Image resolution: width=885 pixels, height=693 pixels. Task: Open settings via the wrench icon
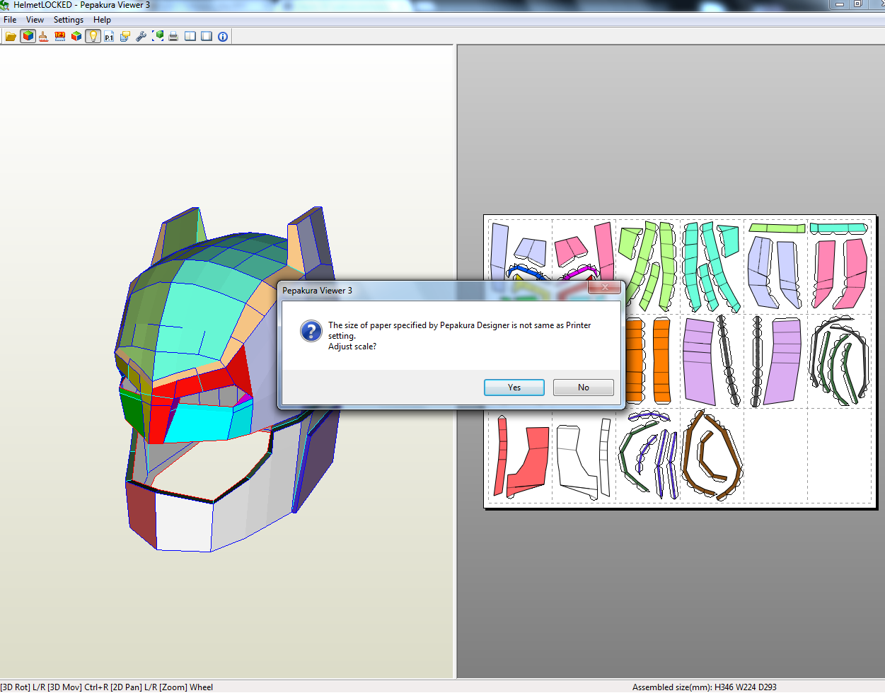pos(141,36)
